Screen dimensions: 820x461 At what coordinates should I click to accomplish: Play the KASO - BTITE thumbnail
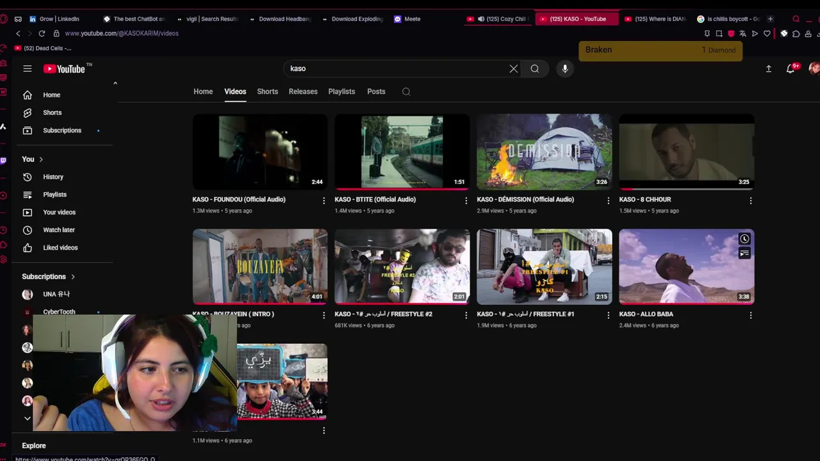[x=402, y=152]
